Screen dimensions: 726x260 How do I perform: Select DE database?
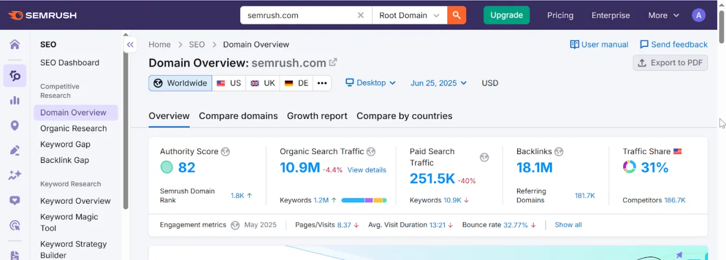[x=297, y=83]
